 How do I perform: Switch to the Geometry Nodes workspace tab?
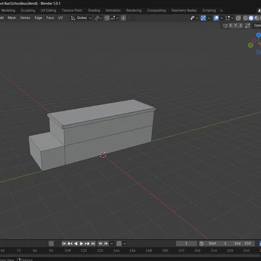point(184,10)
